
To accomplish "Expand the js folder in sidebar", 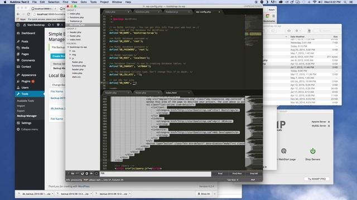I will [x=70, y=58].
